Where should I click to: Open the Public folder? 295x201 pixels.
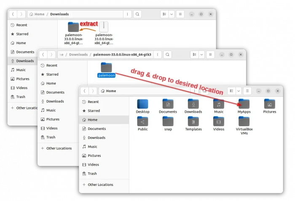click(142, 122)
